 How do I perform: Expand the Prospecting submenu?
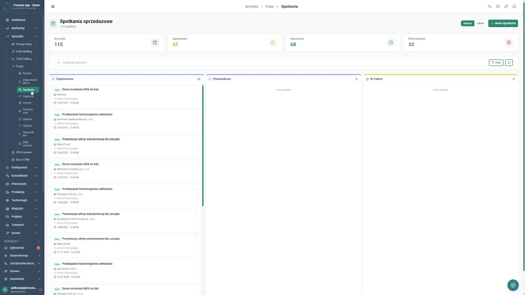(x=25, y=44)
